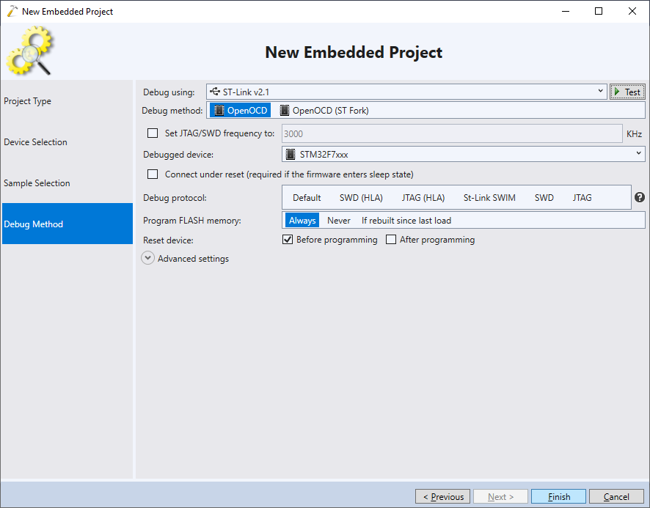Set Program FLASH memory to Never

(339, 221)
